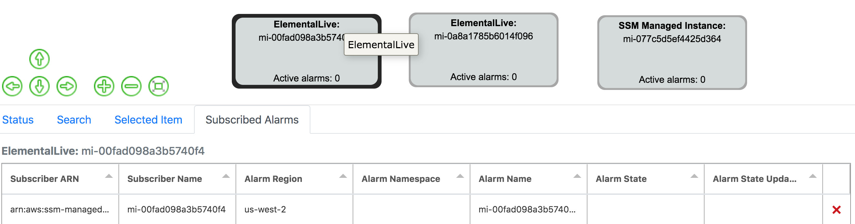855x224 pixels.
Task: Open the Selected Item tab
Action: (x=148, y=120)
